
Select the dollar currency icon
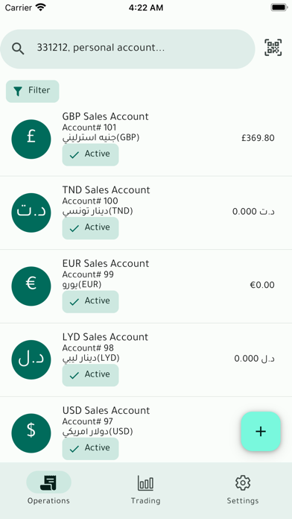(31, 433)
